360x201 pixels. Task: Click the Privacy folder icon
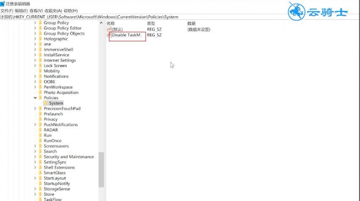[40, 119]
